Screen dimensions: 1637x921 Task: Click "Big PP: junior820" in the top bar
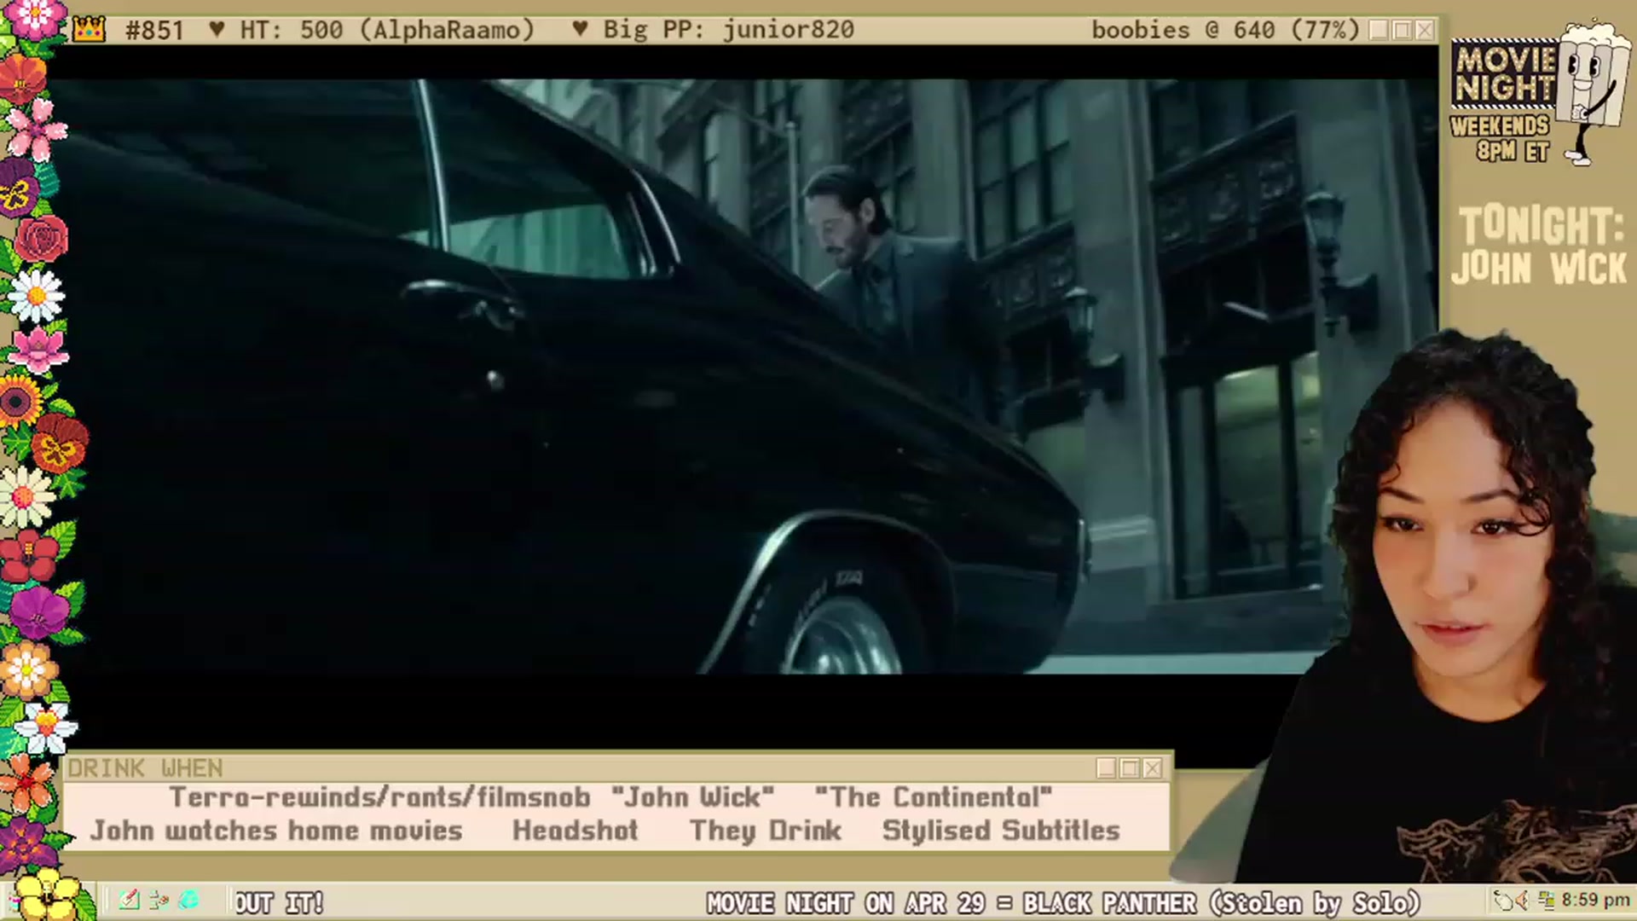tap(728, 31)
